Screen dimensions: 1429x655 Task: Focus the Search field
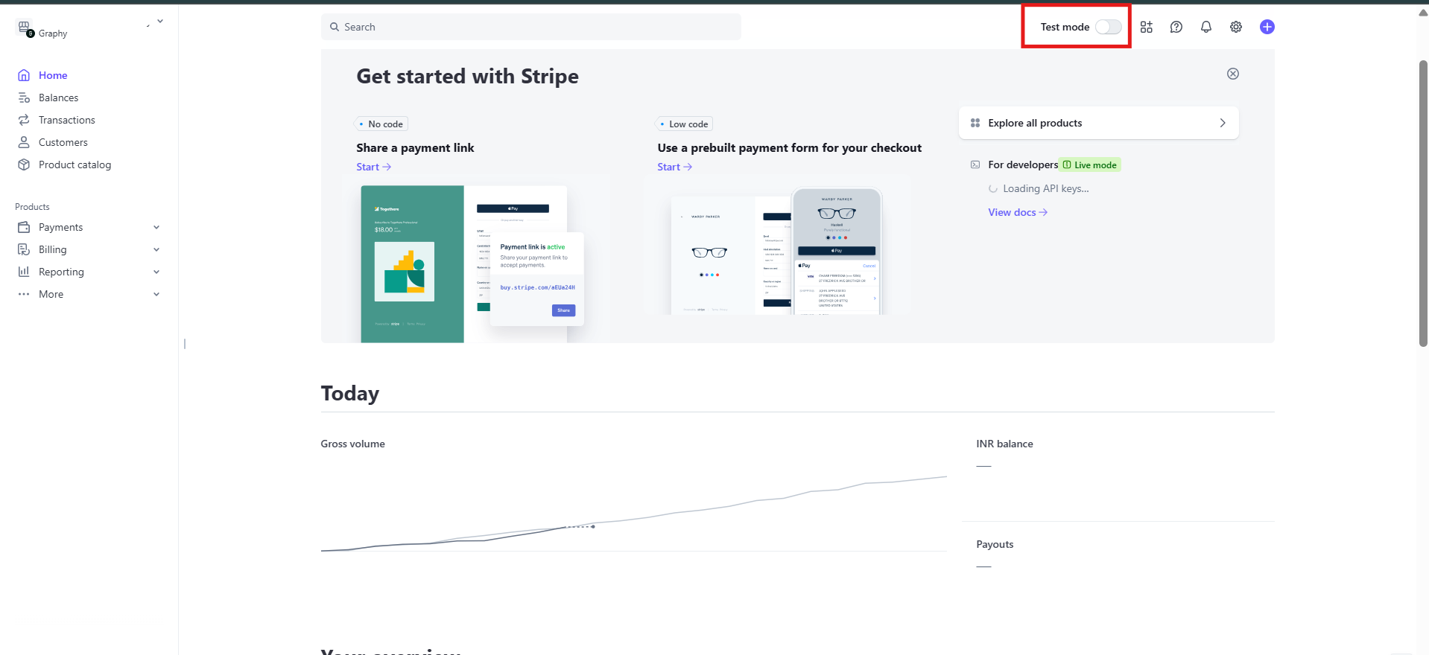click(530, 27)
